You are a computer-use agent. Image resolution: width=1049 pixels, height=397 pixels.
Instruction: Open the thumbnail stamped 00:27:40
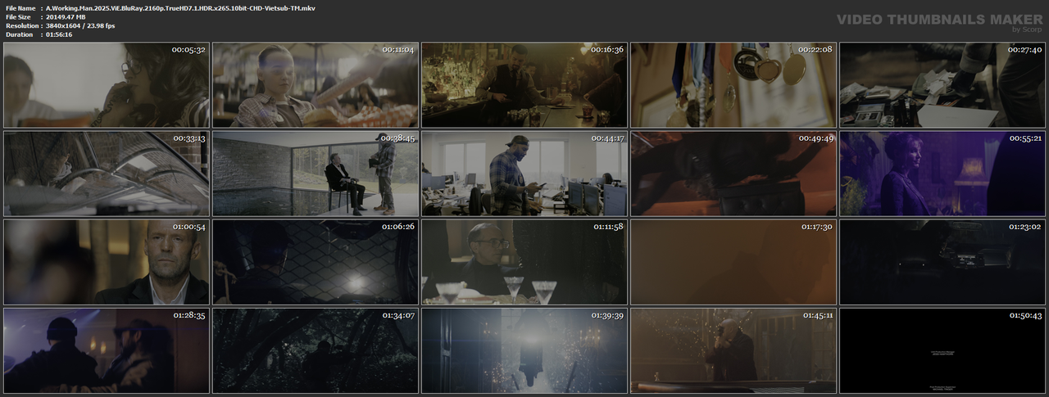pyautogui.click(x=942, y=85)
